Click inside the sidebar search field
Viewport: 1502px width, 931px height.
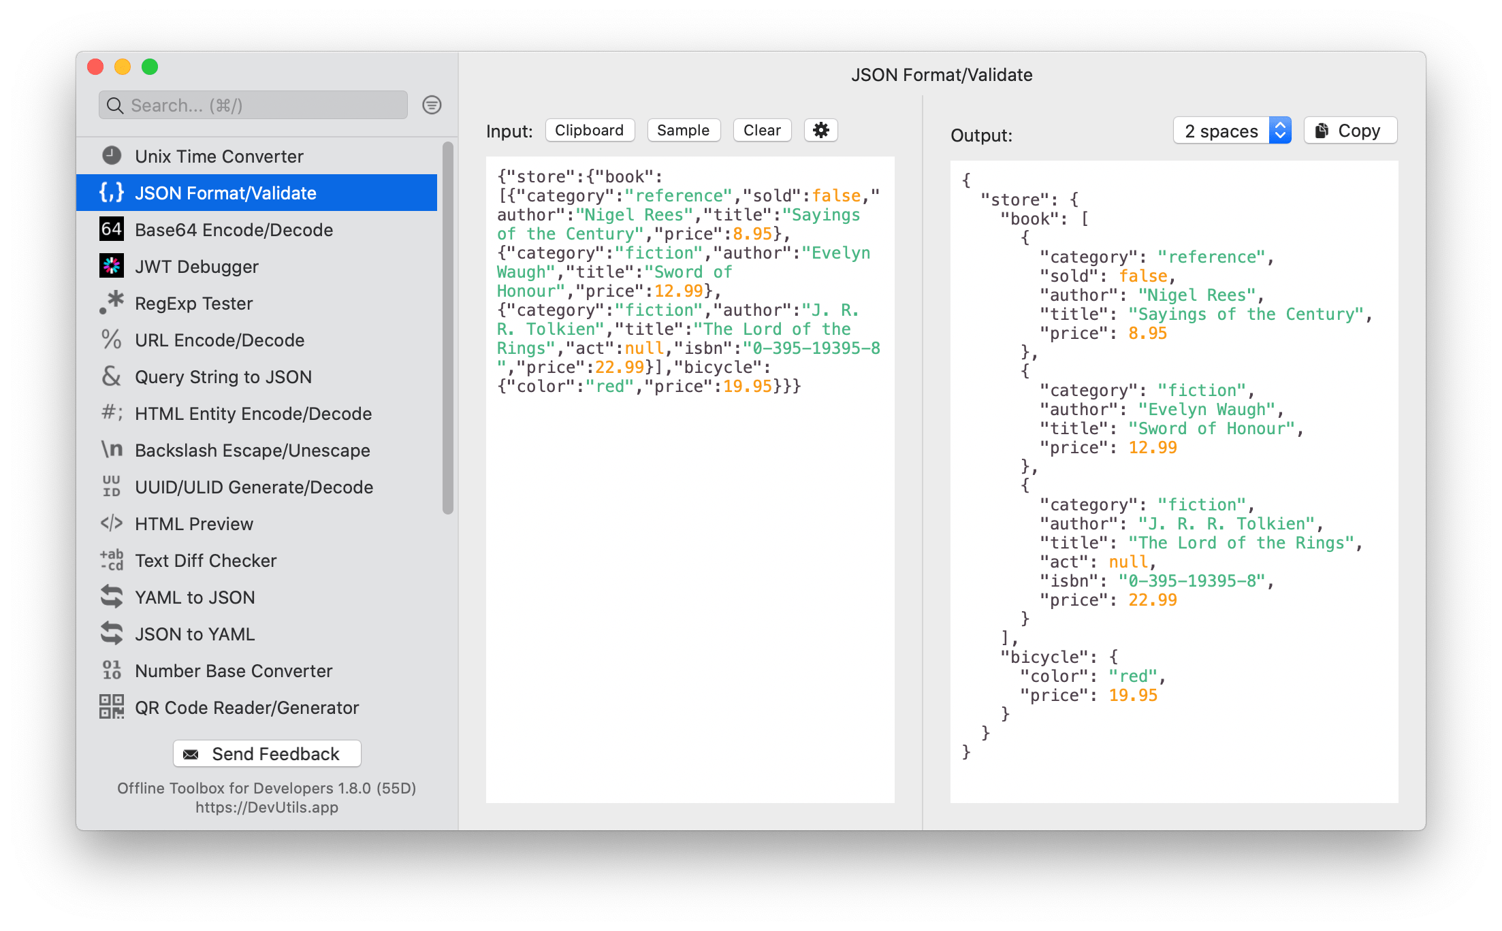252,105
